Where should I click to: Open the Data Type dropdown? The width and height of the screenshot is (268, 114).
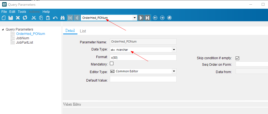point(174,50)
